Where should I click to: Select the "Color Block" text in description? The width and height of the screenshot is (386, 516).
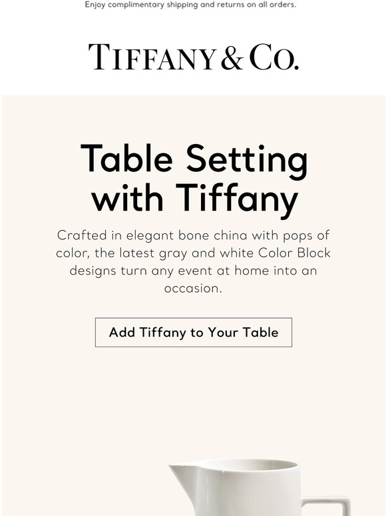click(294, 253)
